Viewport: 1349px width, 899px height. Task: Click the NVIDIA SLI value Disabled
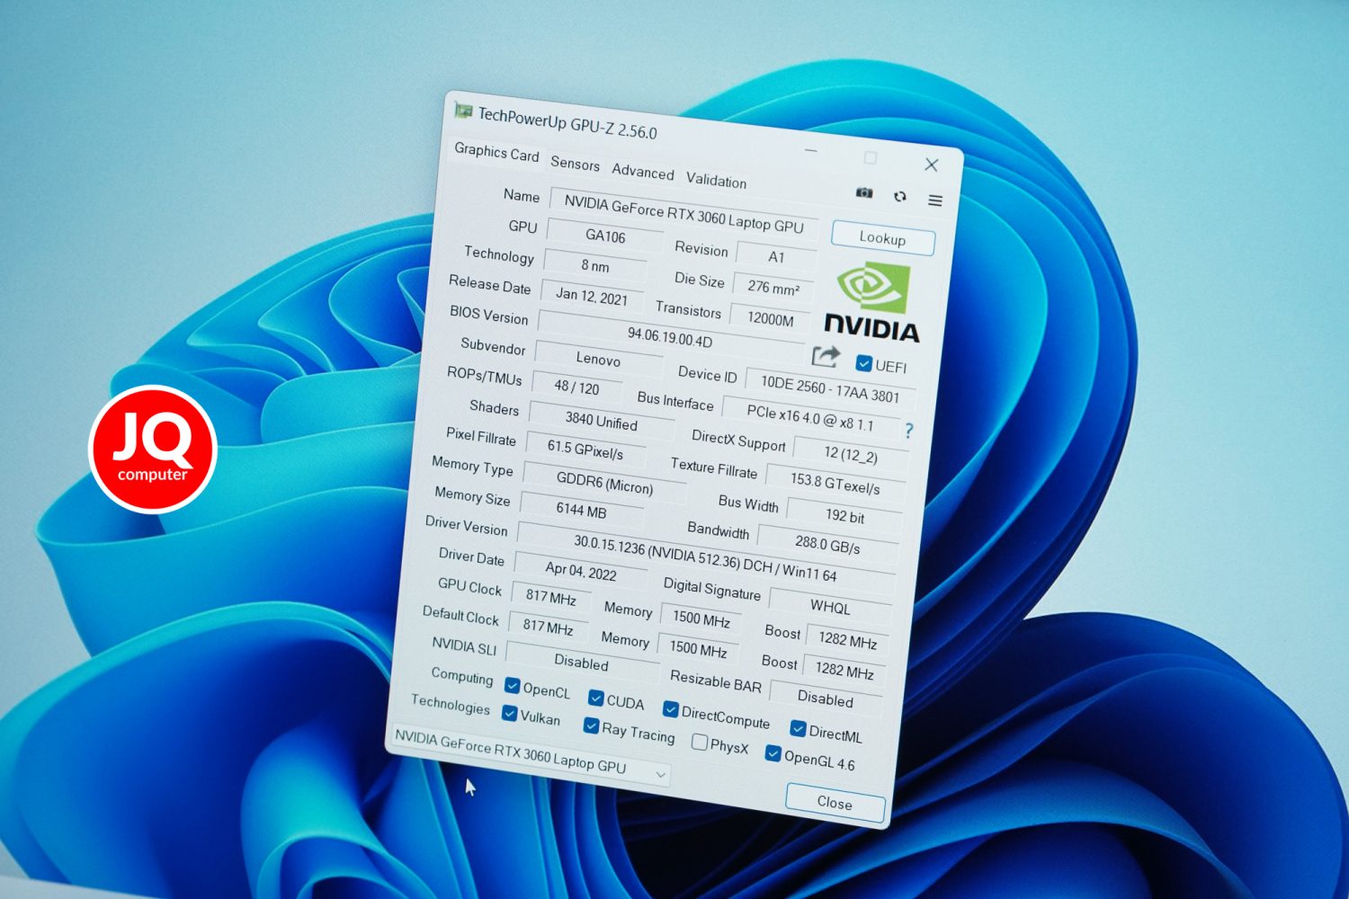(x=582, y=662)
